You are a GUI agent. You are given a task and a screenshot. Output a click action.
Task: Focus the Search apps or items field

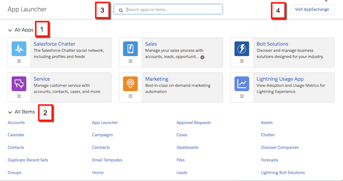(x=168, y=9)
